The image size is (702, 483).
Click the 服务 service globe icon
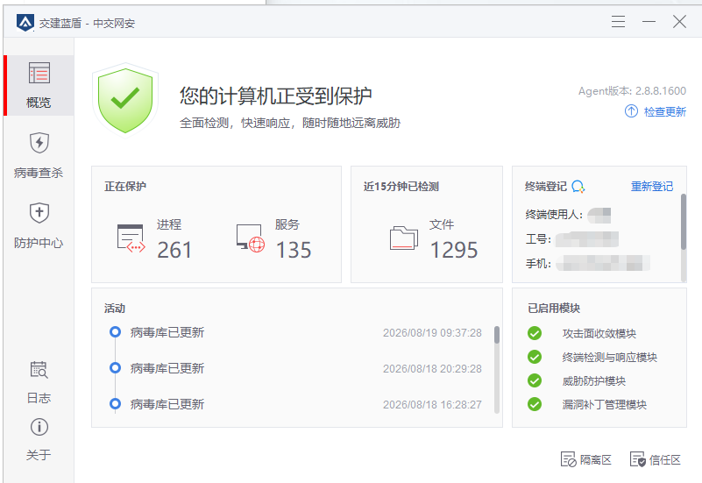point(251,238)
